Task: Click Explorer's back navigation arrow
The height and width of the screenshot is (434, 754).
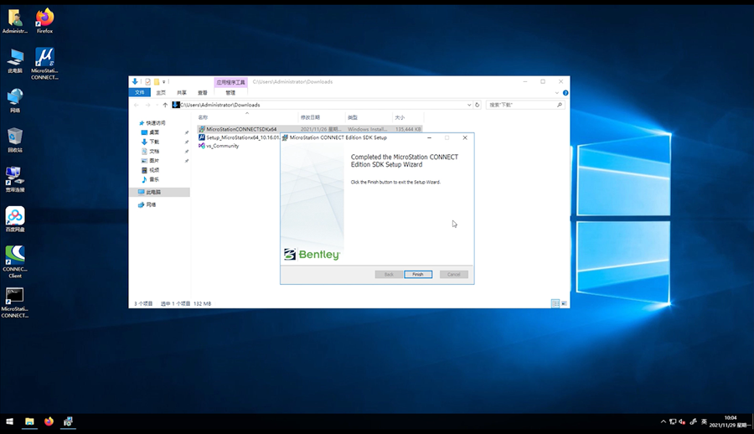Action: (137, 105)
